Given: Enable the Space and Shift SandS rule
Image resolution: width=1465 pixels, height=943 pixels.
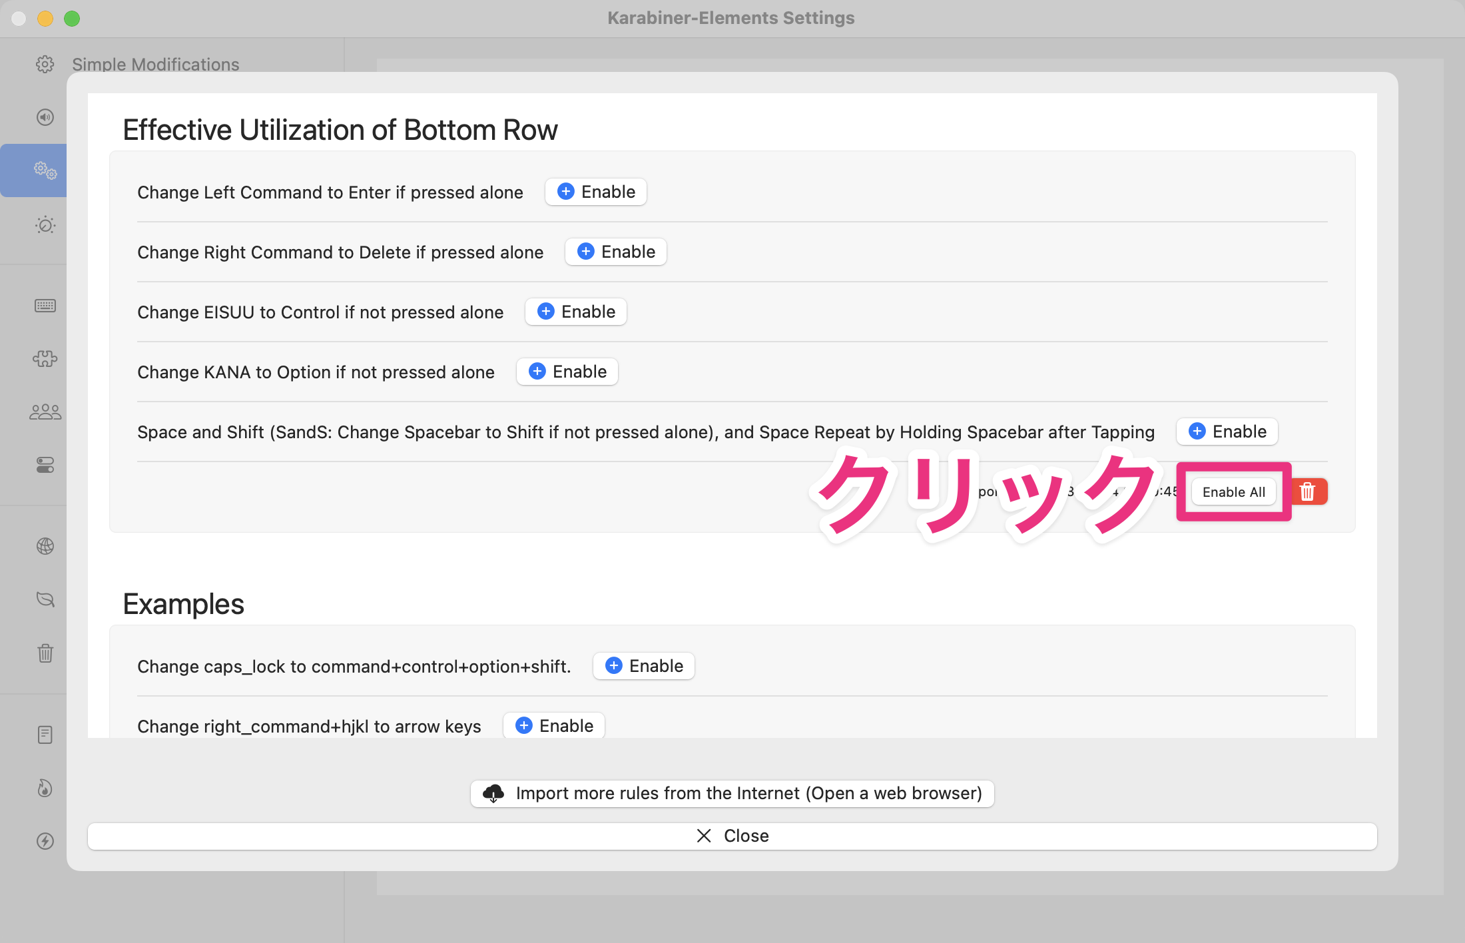Looking at the screenshot, I should point(1227,432).
